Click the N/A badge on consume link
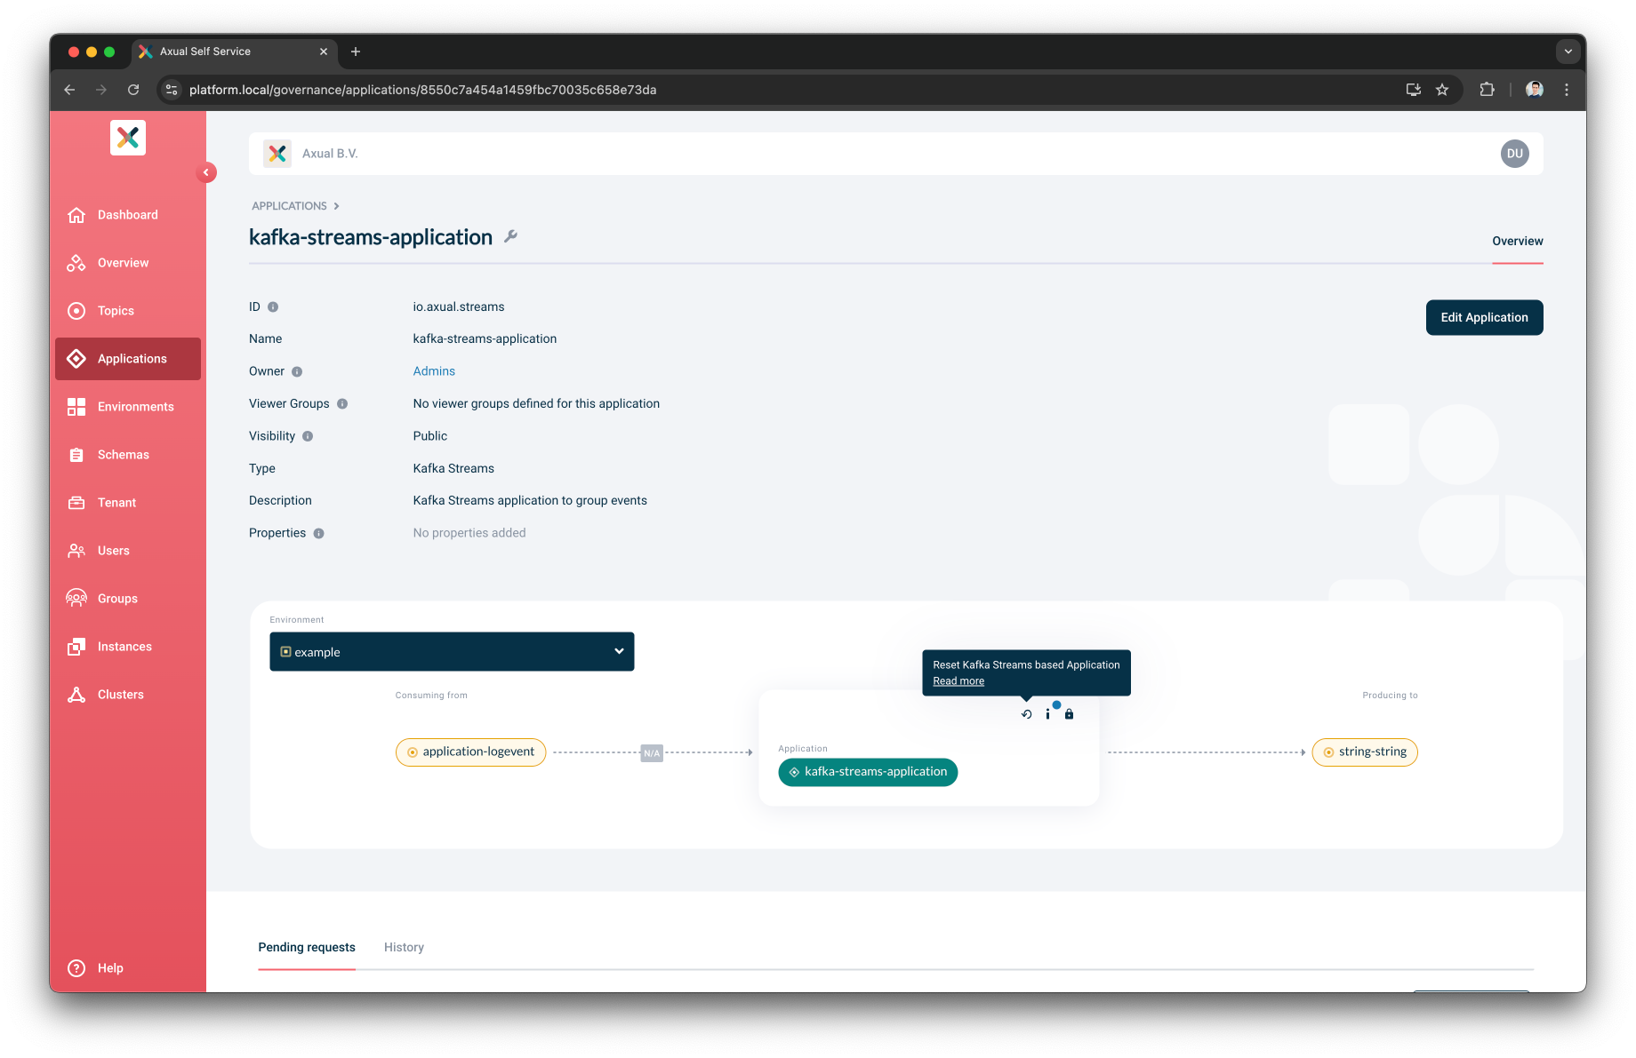Screen dimensions: 1636x1058 click(x=652, y=753)
